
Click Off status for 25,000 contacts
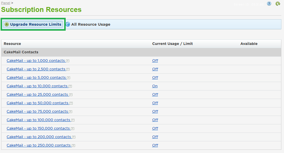click(x=155, y=94)
